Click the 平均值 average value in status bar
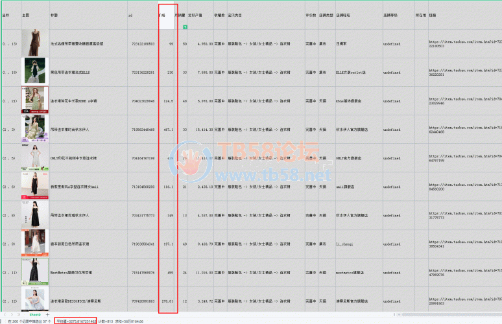Viewport: 502px width, 324px height. point(75,321)
